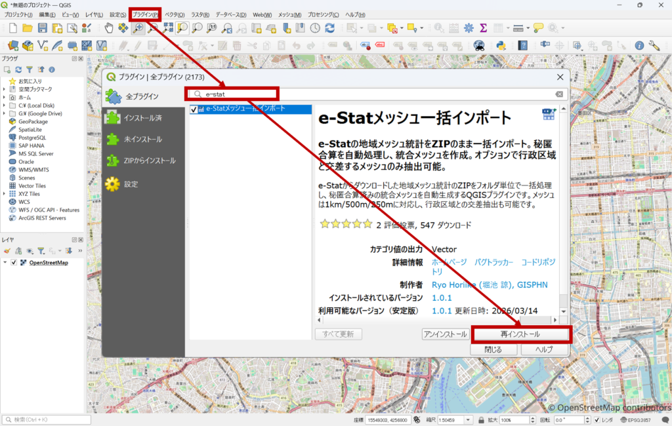The width and height of the screenshot is (672, 426).
Task: Click the Sigma statistical summary icon
Action: click(x=484, y=28)
